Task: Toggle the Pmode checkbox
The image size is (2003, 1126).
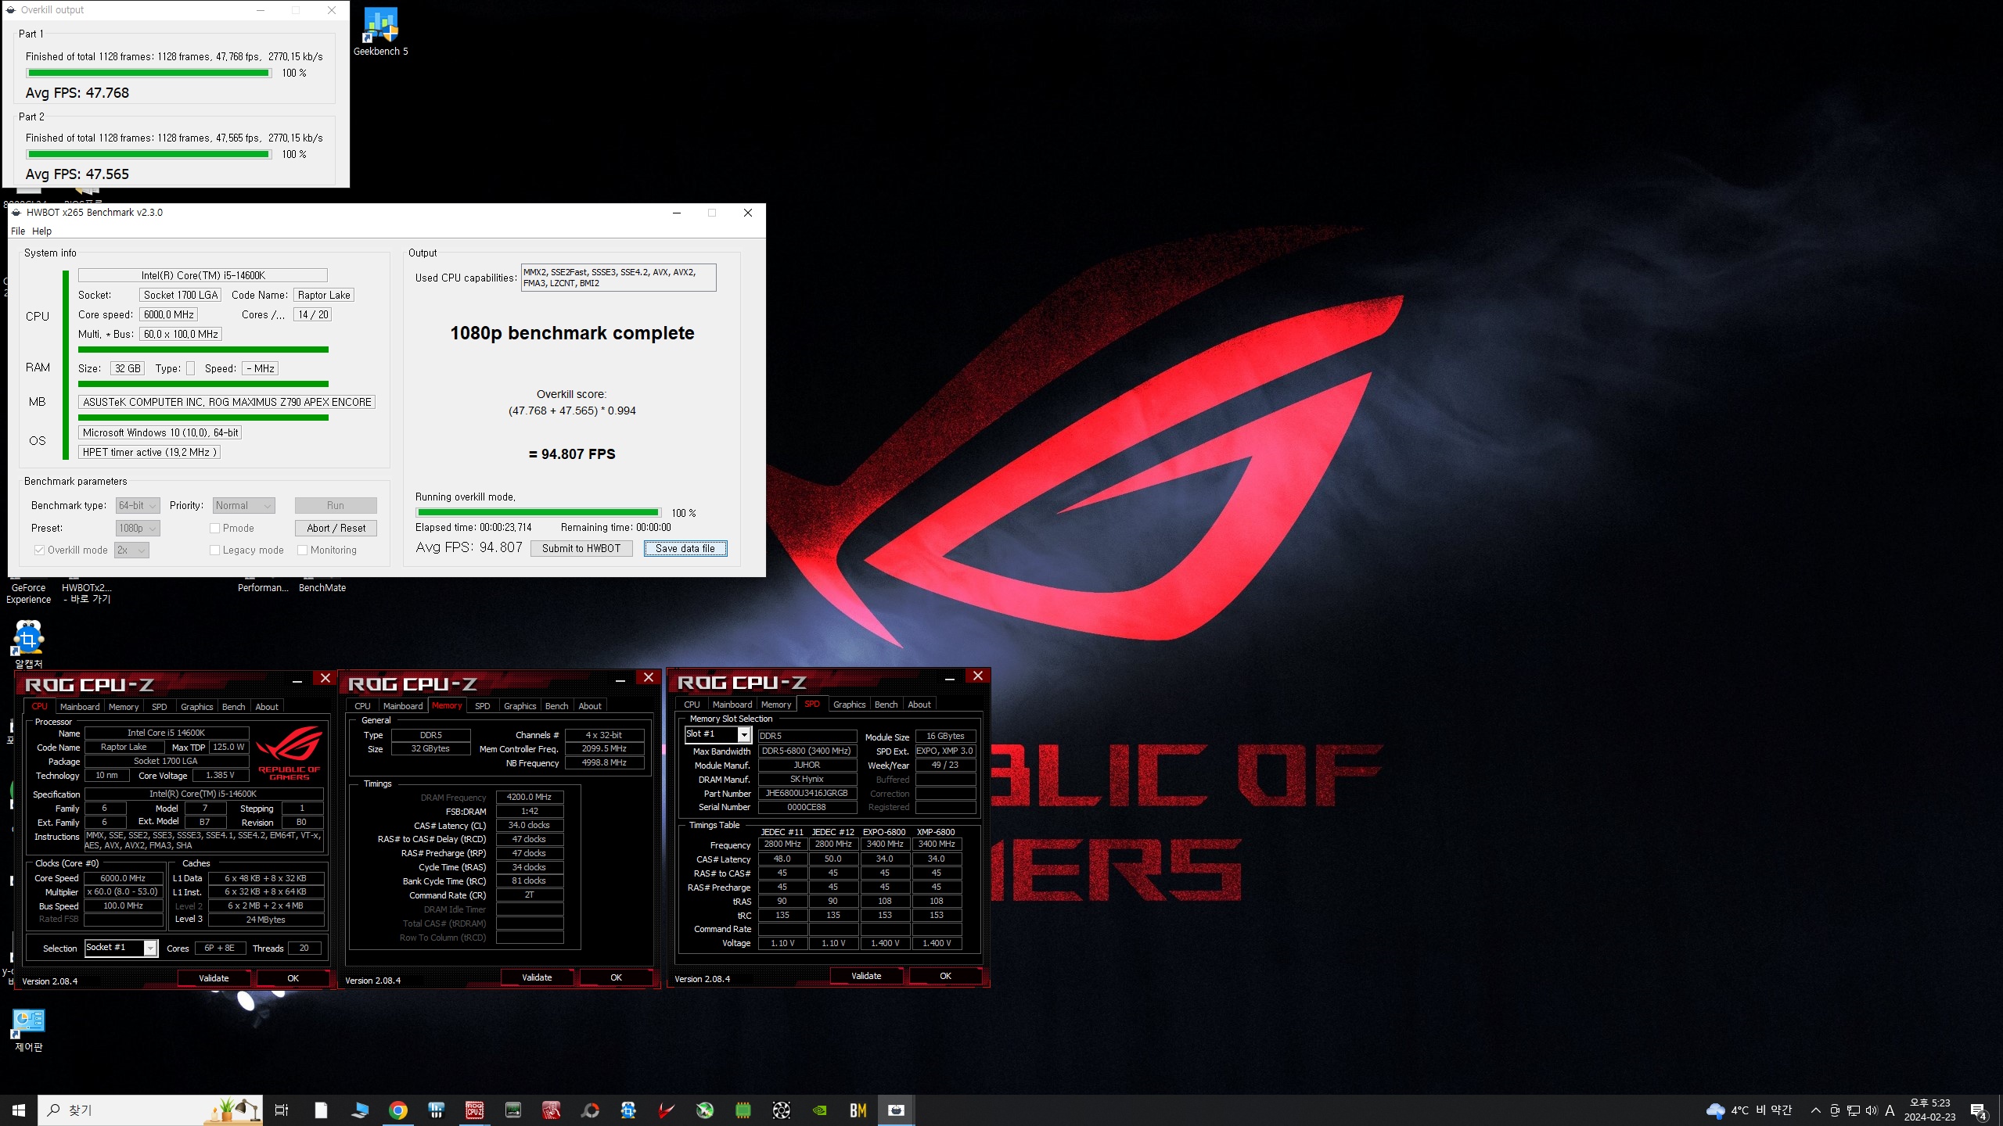Action: [214, 529]
